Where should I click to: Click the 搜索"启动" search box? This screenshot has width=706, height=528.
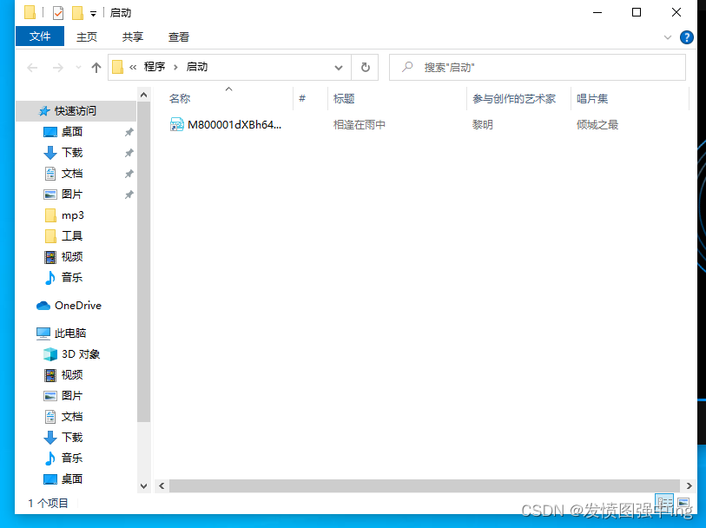coord(538,68)
